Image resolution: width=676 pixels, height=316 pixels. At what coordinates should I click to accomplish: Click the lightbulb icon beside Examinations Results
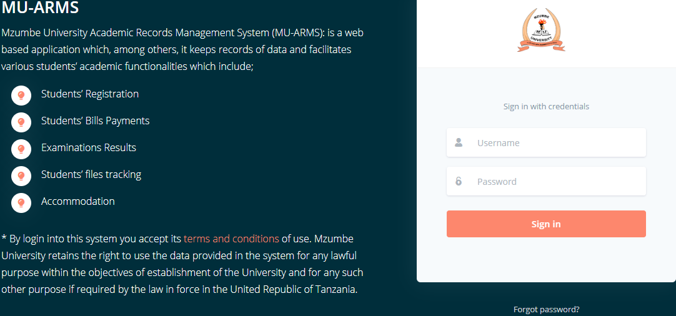tap(21, 149)
